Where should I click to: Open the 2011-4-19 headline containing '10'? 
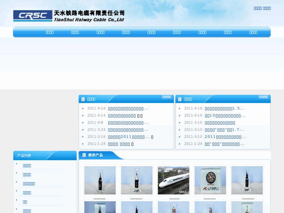[x=225, y=116]
